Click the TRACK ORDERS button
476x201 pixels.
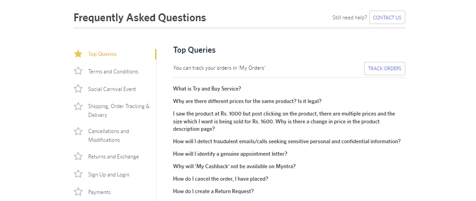(384, 68)
